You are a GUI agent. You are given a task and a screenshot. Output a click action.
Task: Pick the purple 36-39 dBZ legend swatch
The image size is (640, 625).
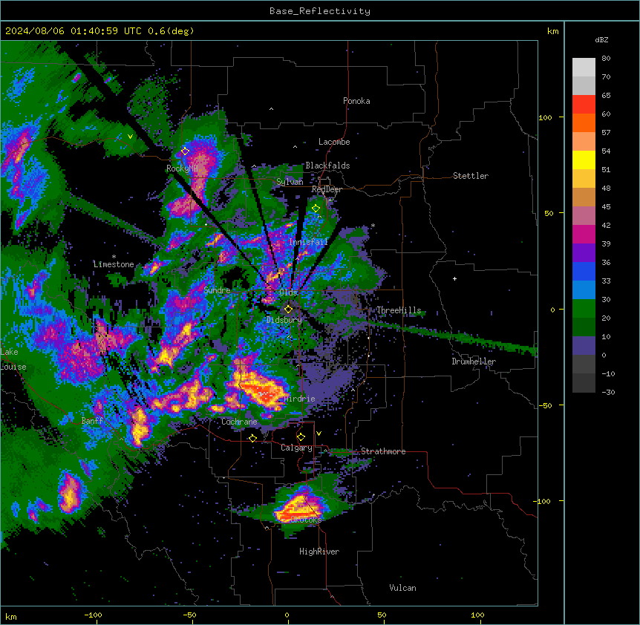(584, 253)
